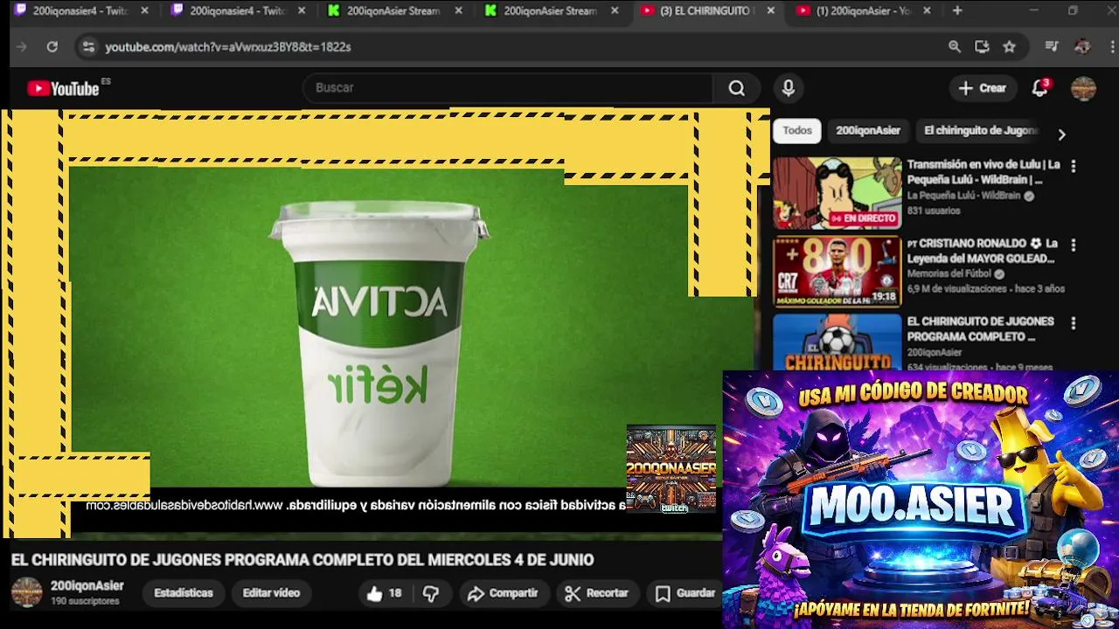Select the Todos filter chip
The height and width of the screenshot is (629, 1119).
[x=796, y=130]
